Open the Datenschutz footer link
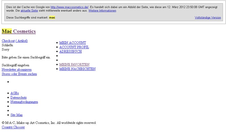This screenshot has height=133, width=226. [x=18, y=98]
